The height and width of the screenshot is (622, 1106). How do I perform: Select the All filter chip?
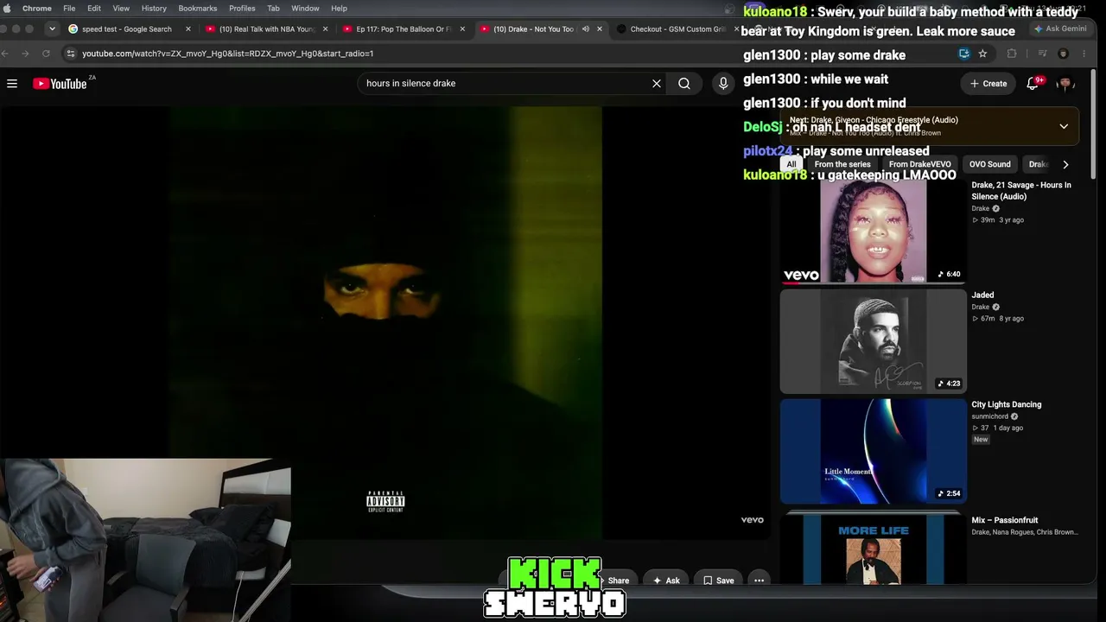tap(791, 164)
